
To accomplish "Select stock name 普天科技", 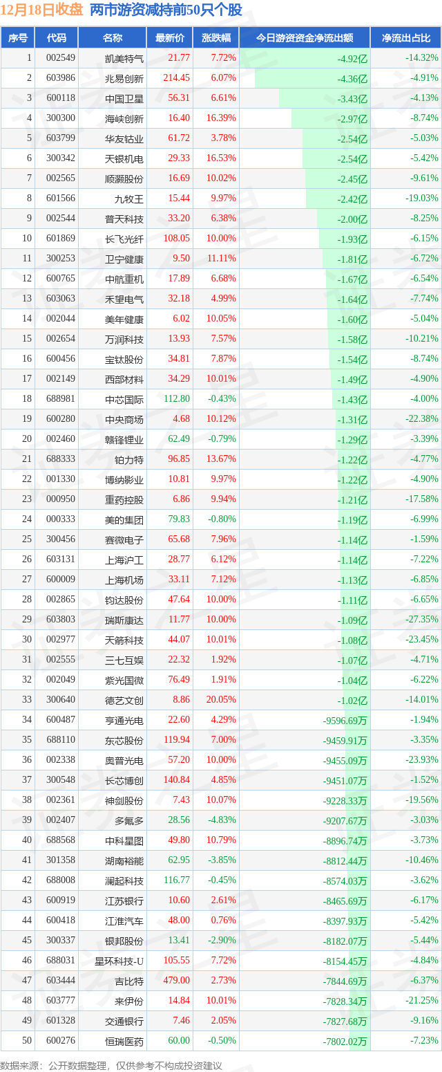I will tap(124, 219).
